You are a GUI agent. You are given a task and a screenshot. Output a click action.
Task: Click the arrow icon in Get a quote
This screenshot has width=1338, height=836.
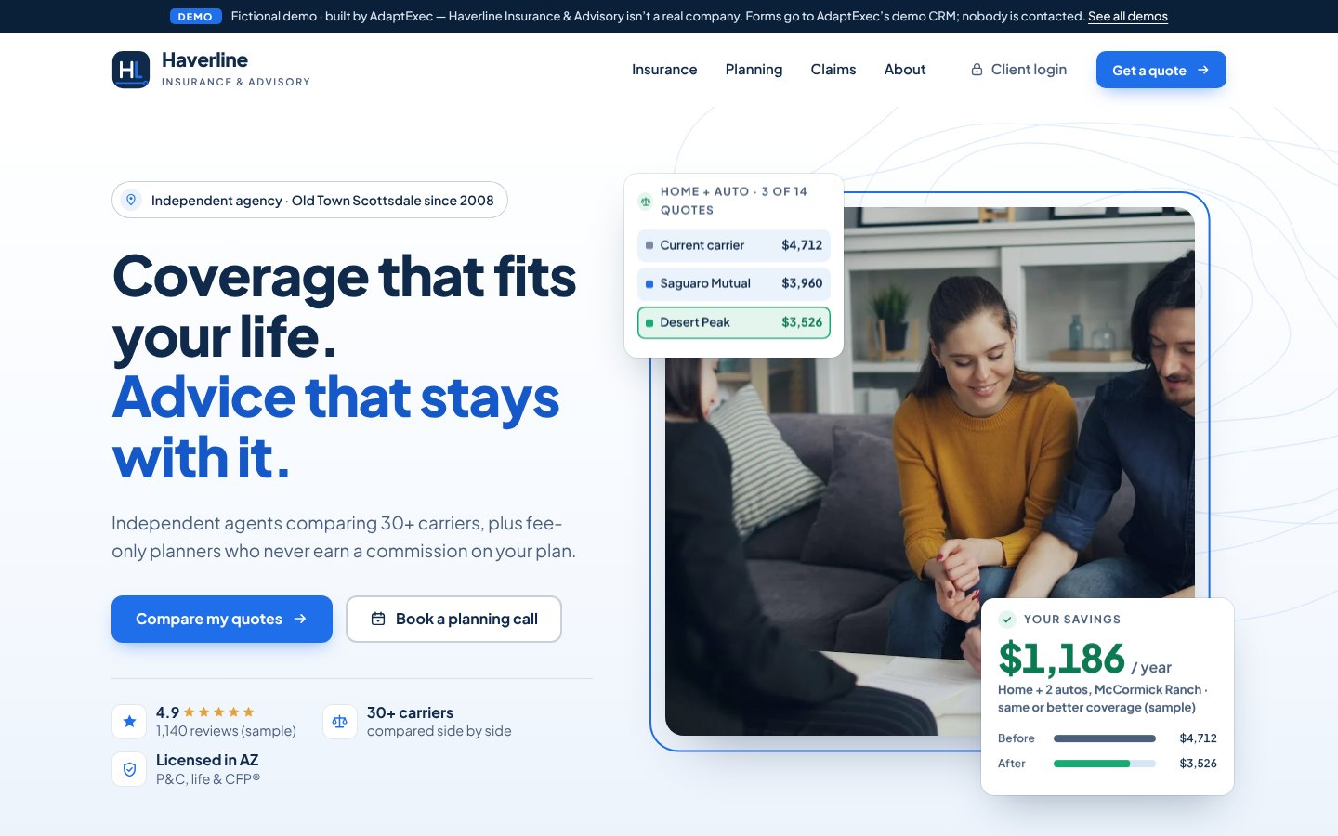pyautogui.click(x=1203, y=70)
